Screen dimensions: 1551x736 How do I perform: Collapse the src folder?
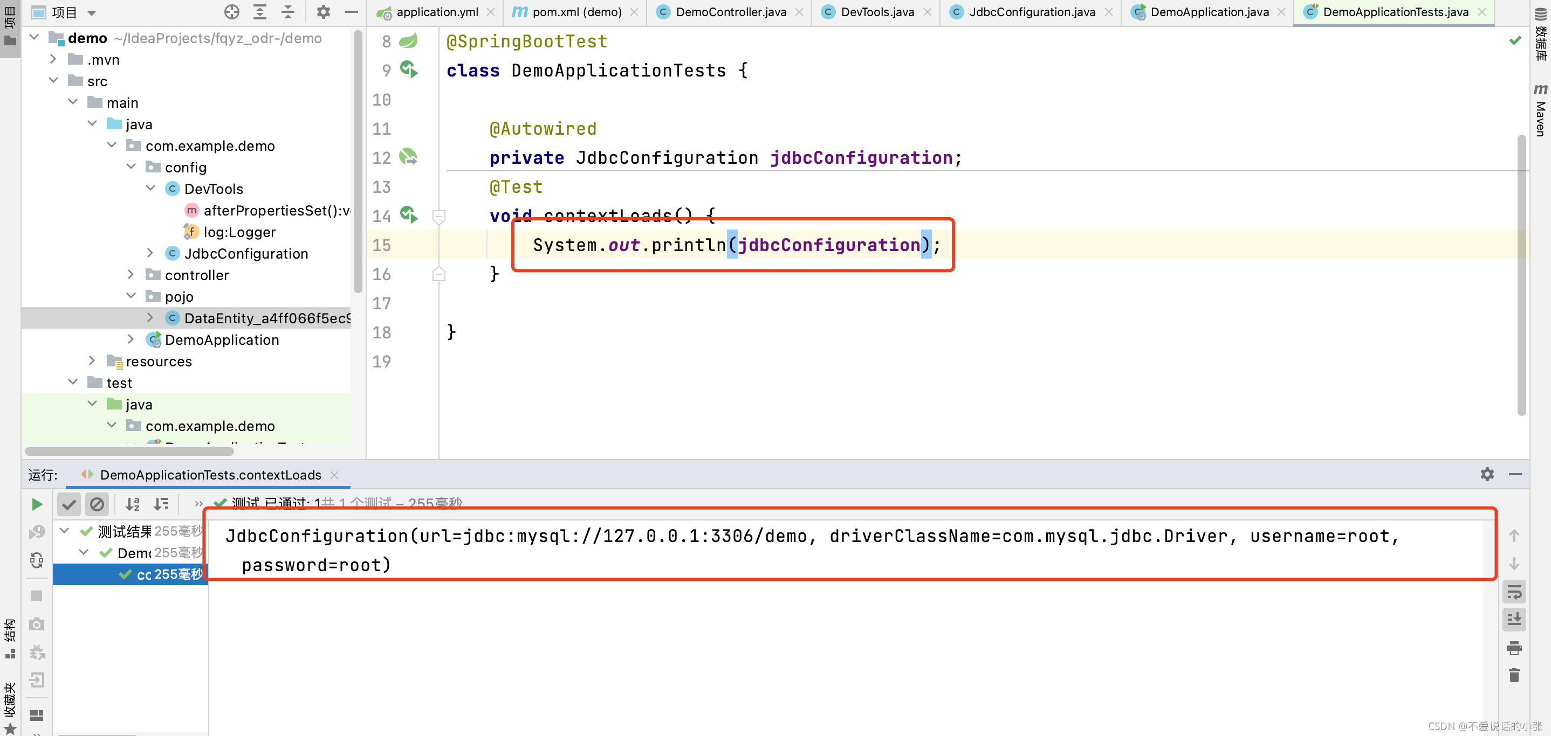pos(53,81)
